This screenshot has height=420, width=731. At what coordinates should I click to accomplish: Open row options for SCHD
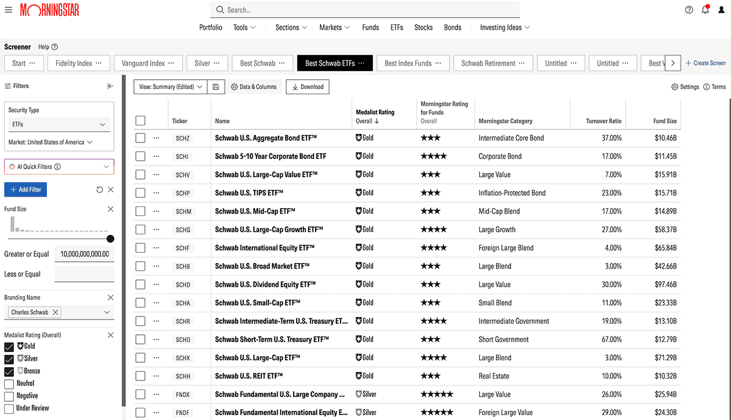click(157, 284)
